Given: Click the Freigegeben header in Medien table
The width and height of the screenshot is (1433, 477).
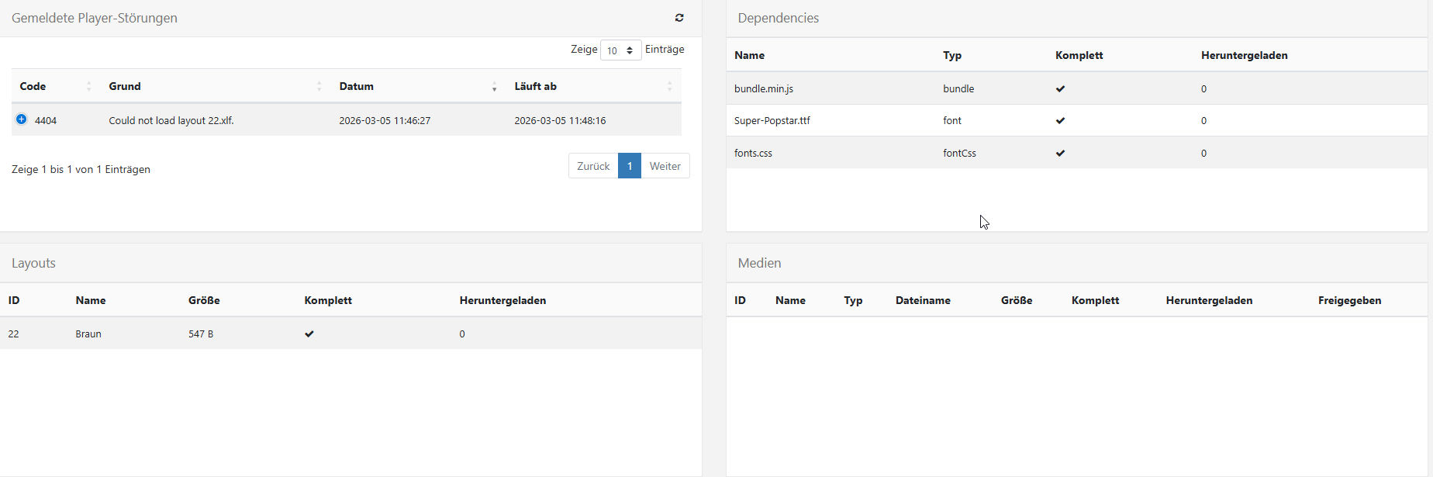Looking at the screenshot, I should [1349, 301].
